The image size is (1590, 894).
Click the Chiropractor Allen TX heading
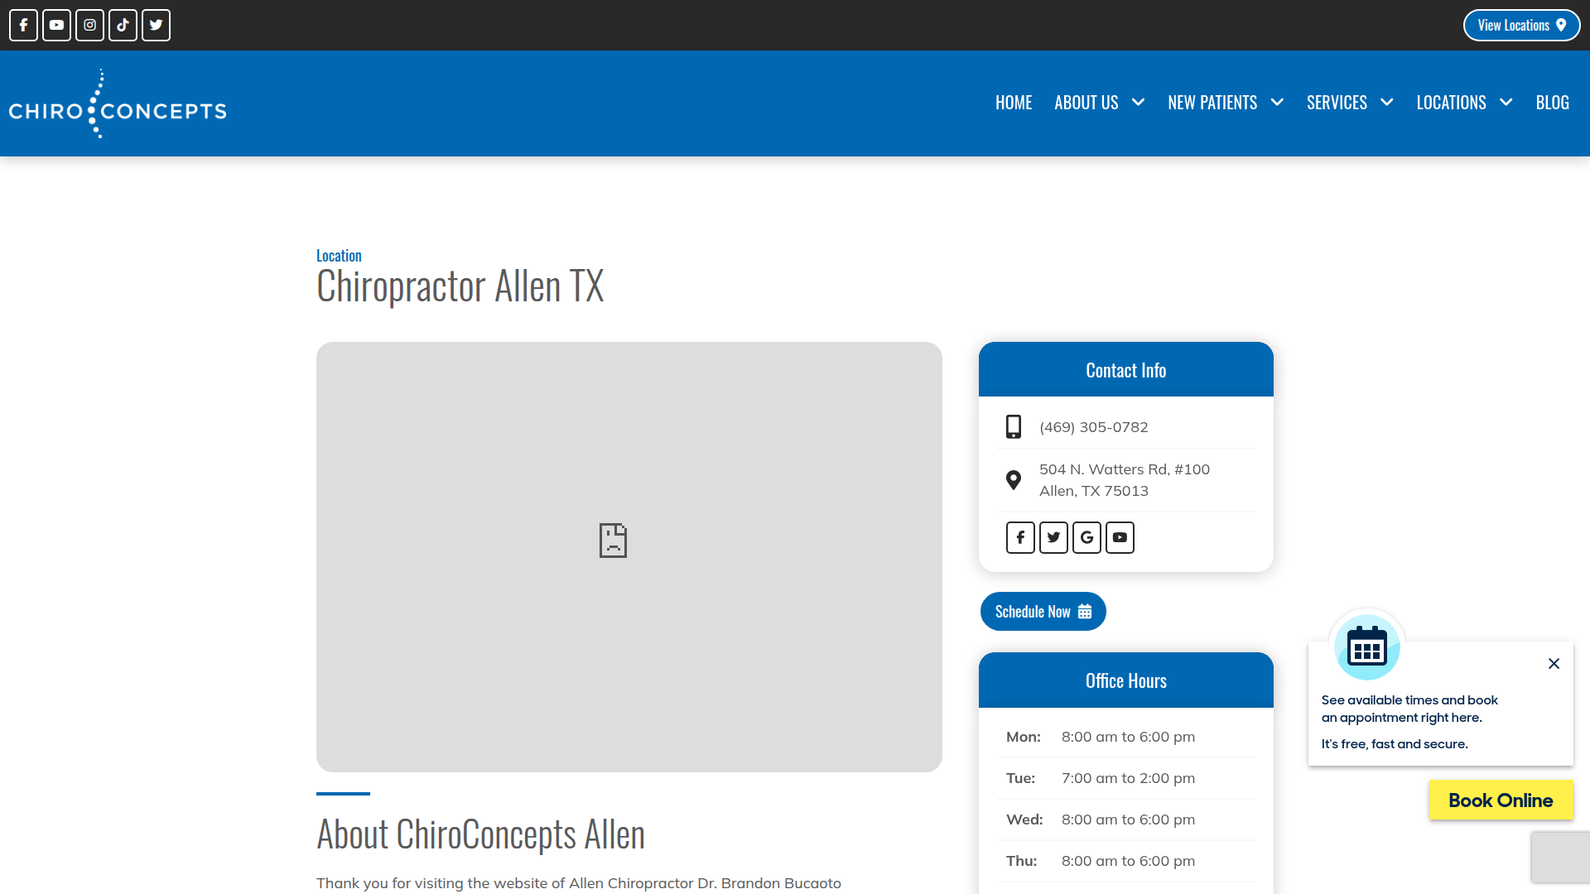pyautogui.click(x=460, y=286)
